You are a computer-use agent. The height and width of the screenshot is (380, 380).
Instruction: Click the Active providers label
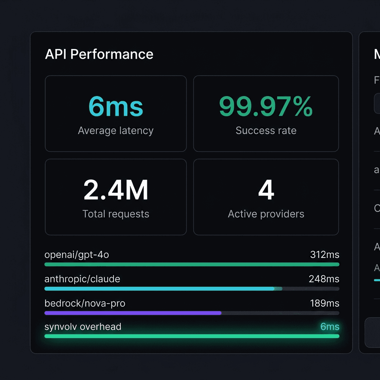click(x=266, y=214)
